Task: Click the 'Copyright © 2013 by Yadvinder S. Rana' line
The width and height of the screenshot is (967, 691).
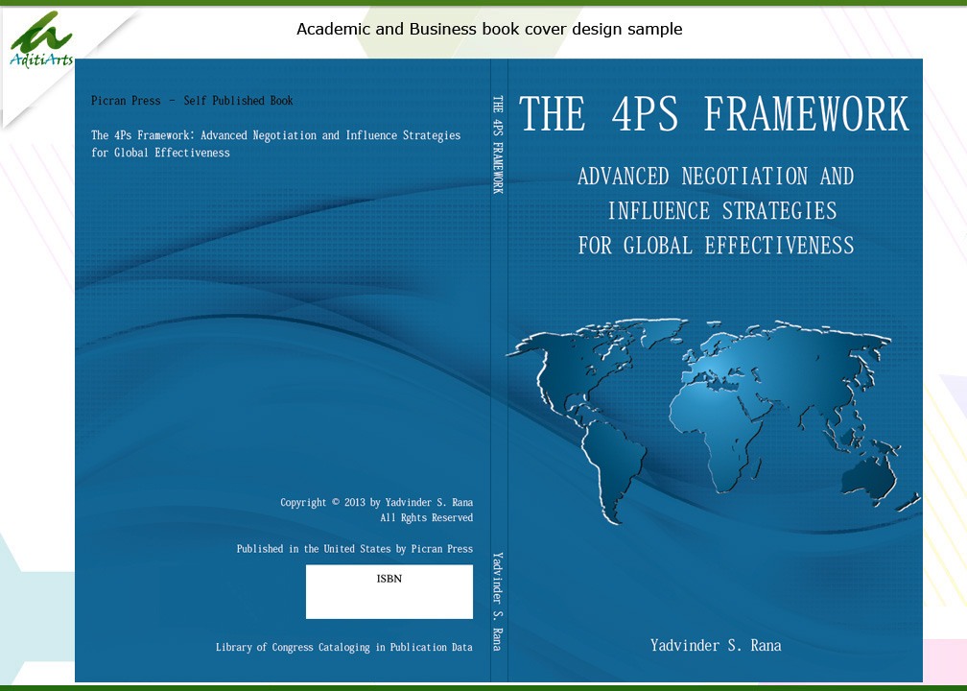Action: click(x=376, y=503)
